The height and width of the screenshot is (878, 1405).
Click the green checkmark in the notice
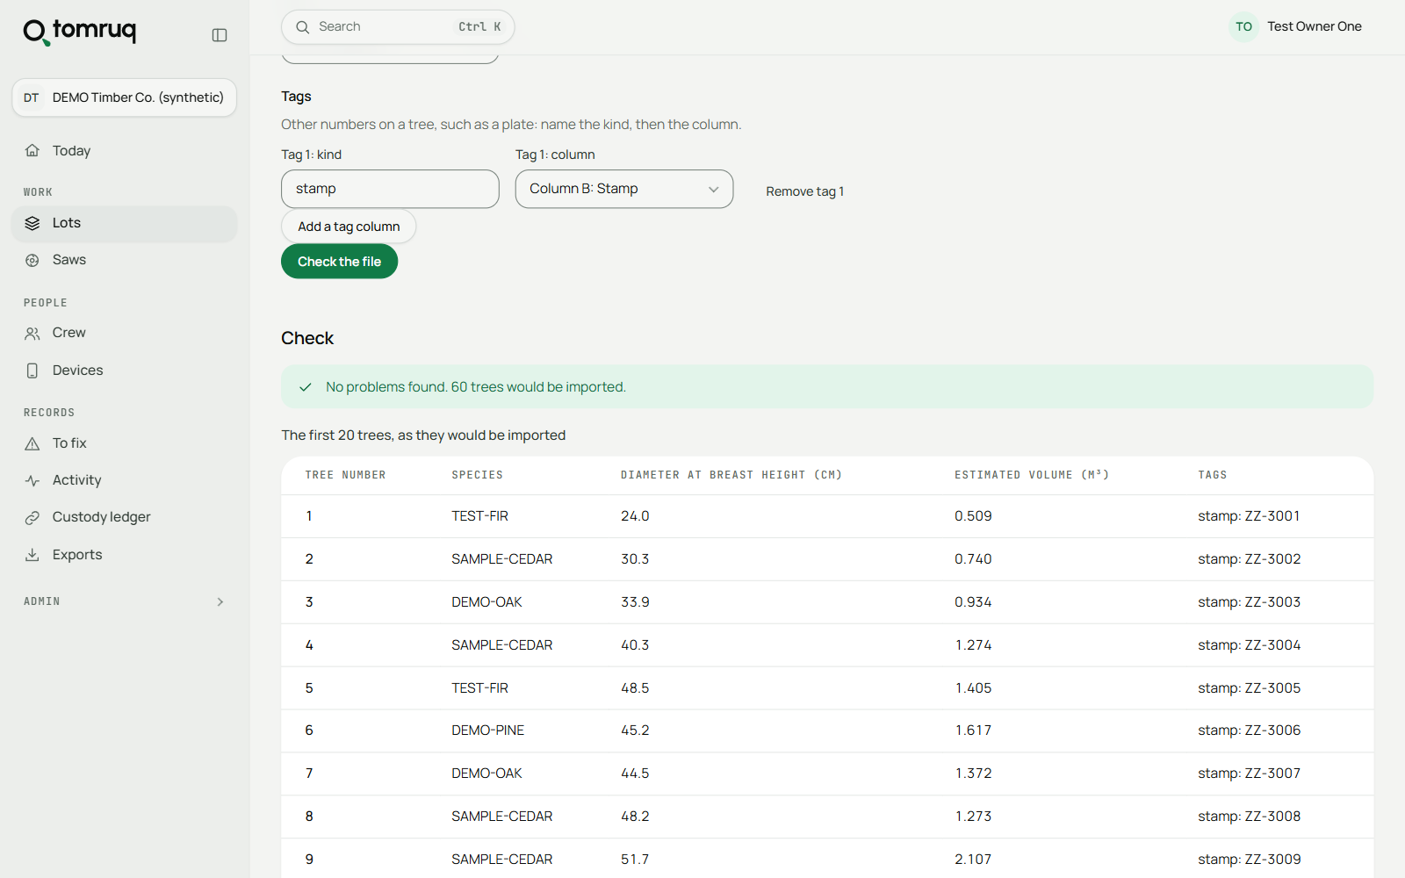pos(306,387)
